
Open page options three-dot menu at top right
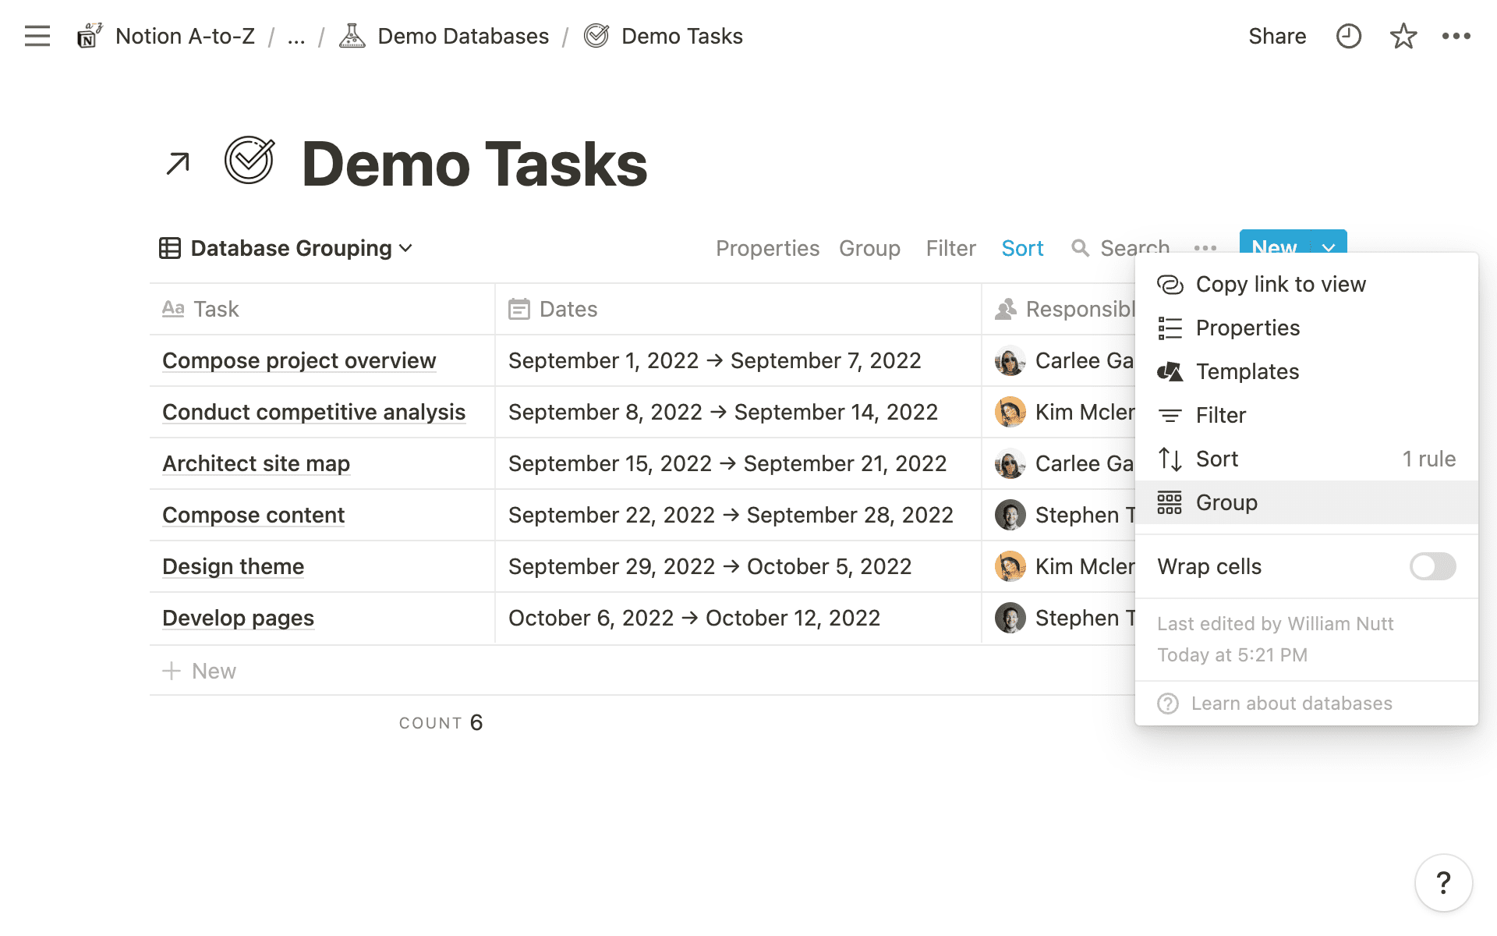click(x=1456, y=36)
